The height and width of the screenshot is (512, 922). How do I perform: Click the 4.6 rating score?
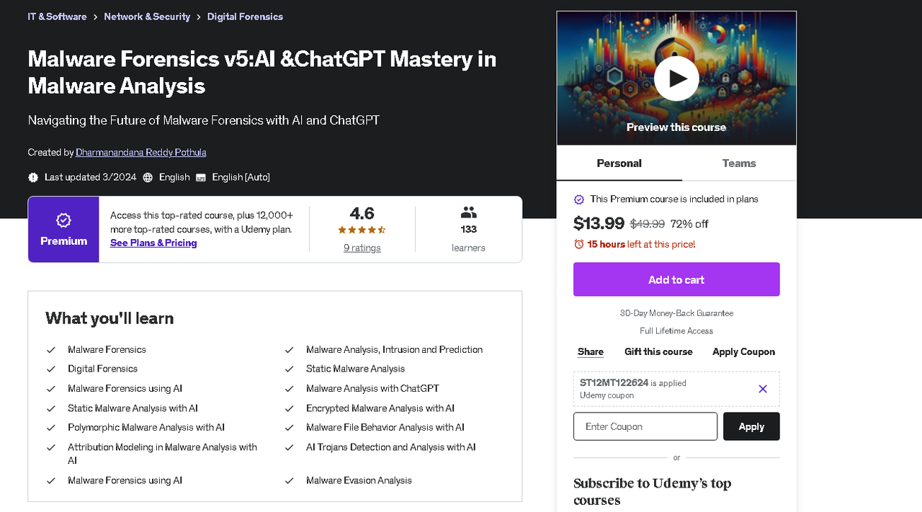click(362, 214)
